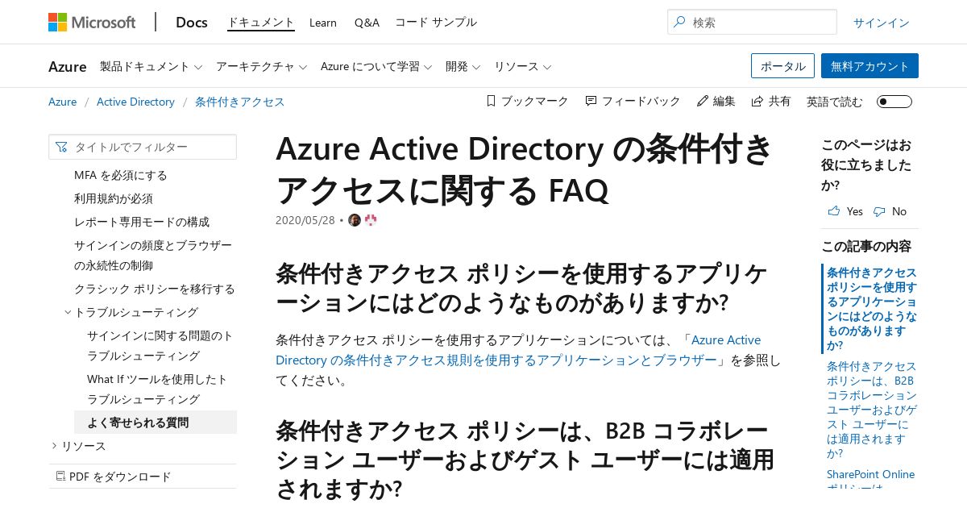967x508 pixels.
Task: Open クラシック ポリシーを移行する in sidebar
Action: [x=155, y=289]
